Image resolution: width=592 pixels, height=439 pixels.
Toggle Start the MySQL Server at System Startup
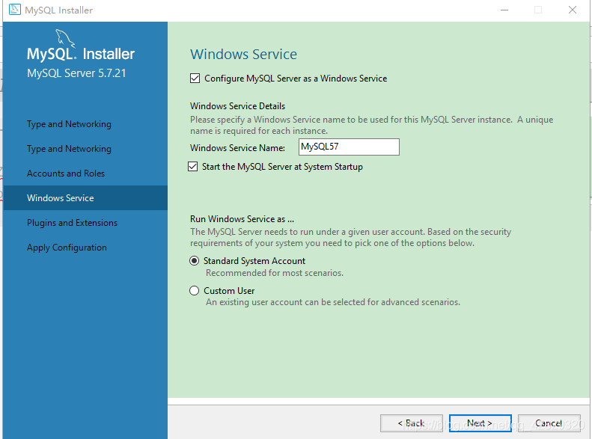pyautogui.click(x=192, y=167)
